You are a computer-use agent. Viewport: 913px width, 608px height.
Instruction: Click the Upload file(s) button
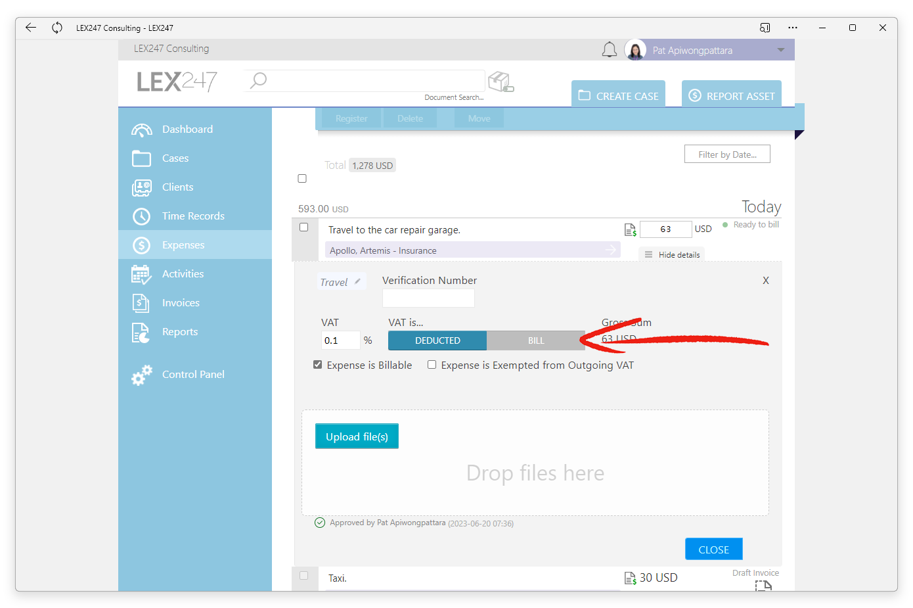click(x=357, y=436)
